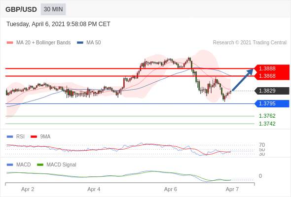291x197 pixels.
Task: Click the MACD Signal legend label
Action: [x=62, y=164]
